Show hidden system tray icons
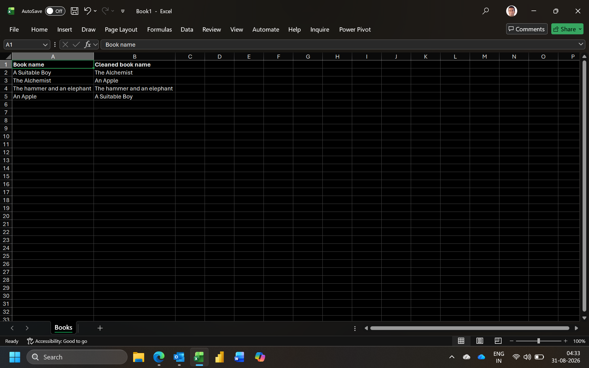The image size is (589, 368). (x=452, y=357)
